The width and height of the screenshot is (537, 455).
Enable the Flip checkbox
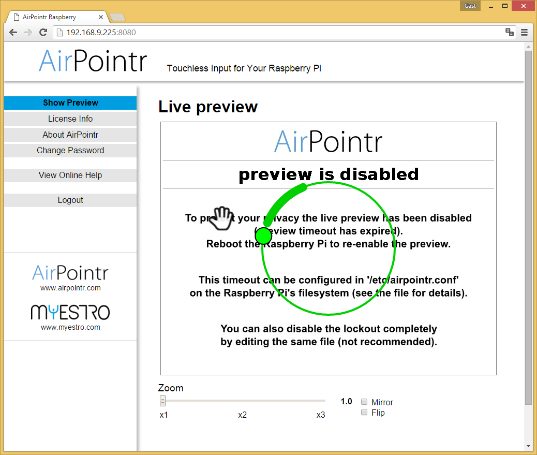(364, 413)
